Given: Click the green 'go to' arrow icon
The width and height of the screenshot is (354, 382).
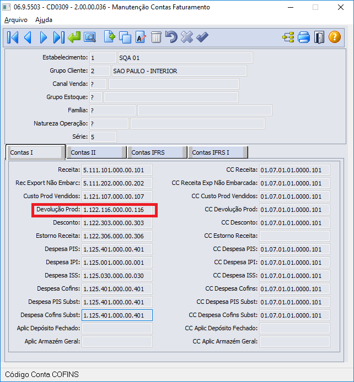Looking at the screenshot, I should (x=74, y=37).
